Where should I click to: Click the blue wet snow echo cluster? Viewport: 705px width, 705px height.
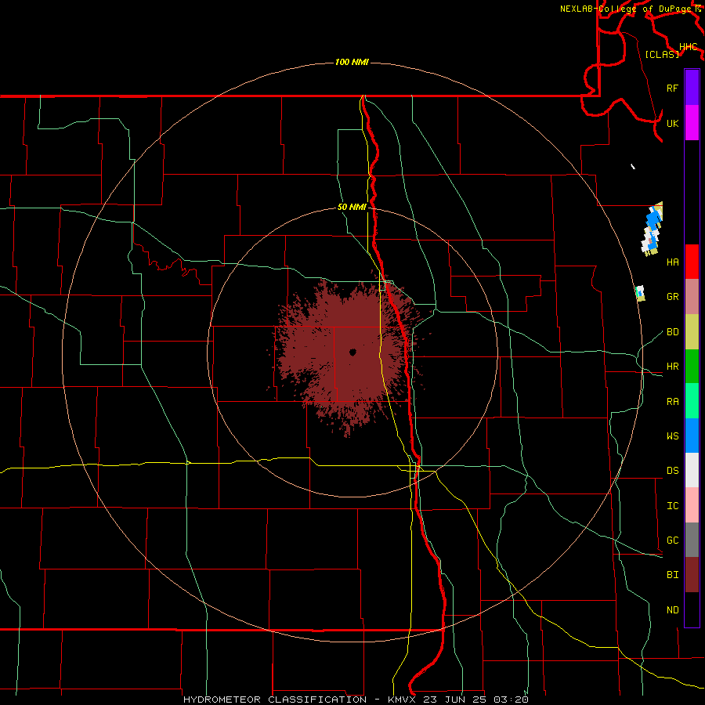point(653,230)
